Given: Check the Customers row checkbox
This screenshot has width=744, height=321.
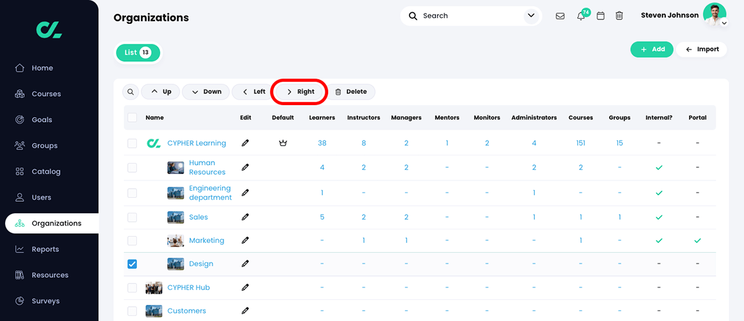Looking at the screenshot, I should click(x=132, y=311).
